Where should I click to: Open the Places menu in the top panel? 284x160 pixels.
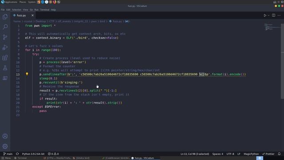[23, 2]
